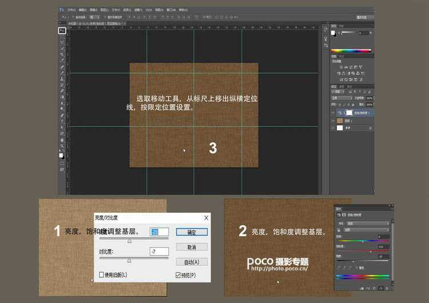Close the brightness/contrast dialog

click(x=206, y=218)
